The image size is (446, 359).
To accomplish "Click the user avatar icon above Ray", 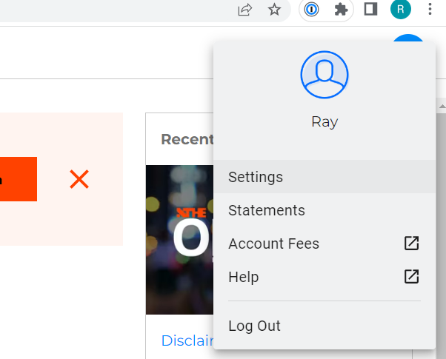I will click(324, 75).
